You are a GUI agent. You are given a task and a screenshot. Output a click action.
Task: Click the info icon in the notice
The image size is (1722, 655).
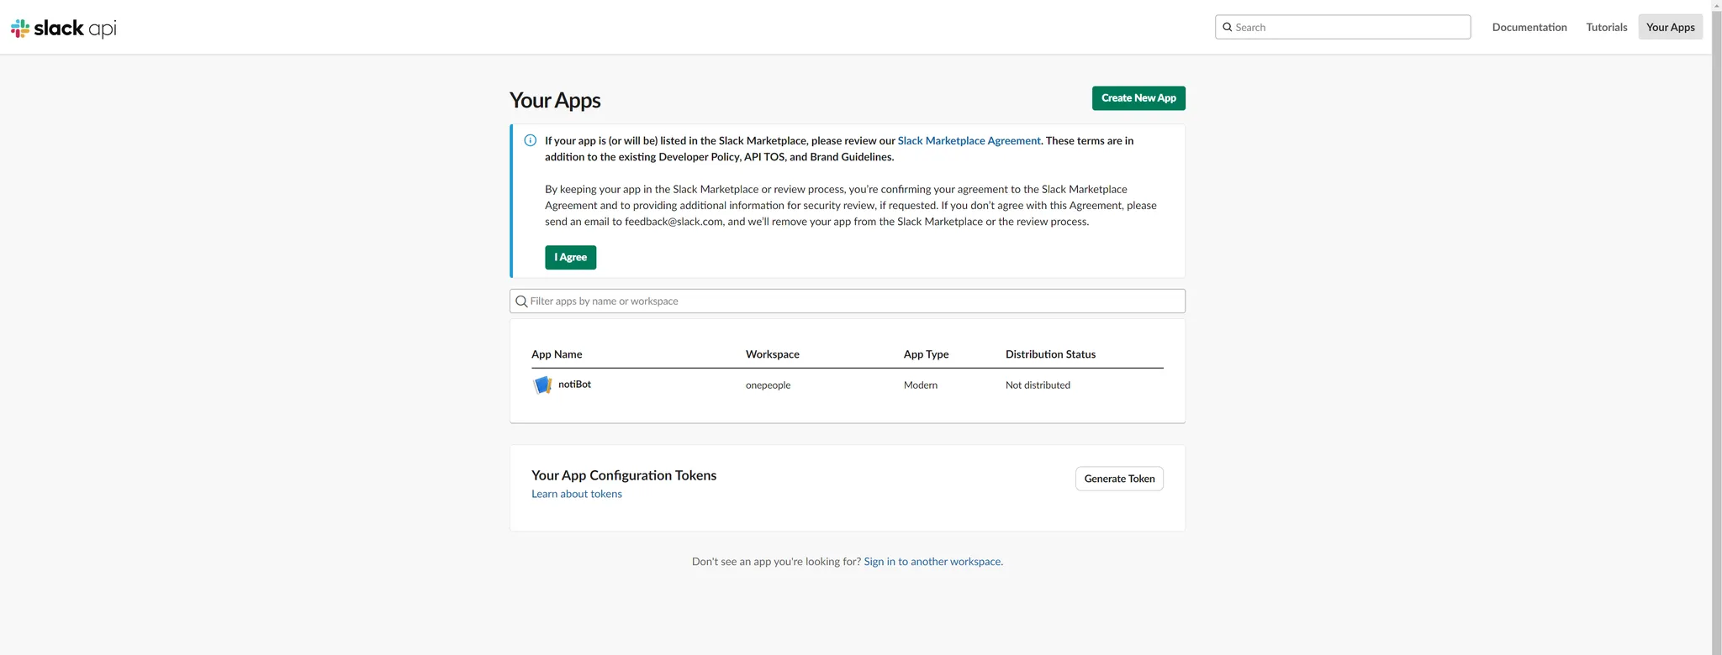(x=530, y=140)
